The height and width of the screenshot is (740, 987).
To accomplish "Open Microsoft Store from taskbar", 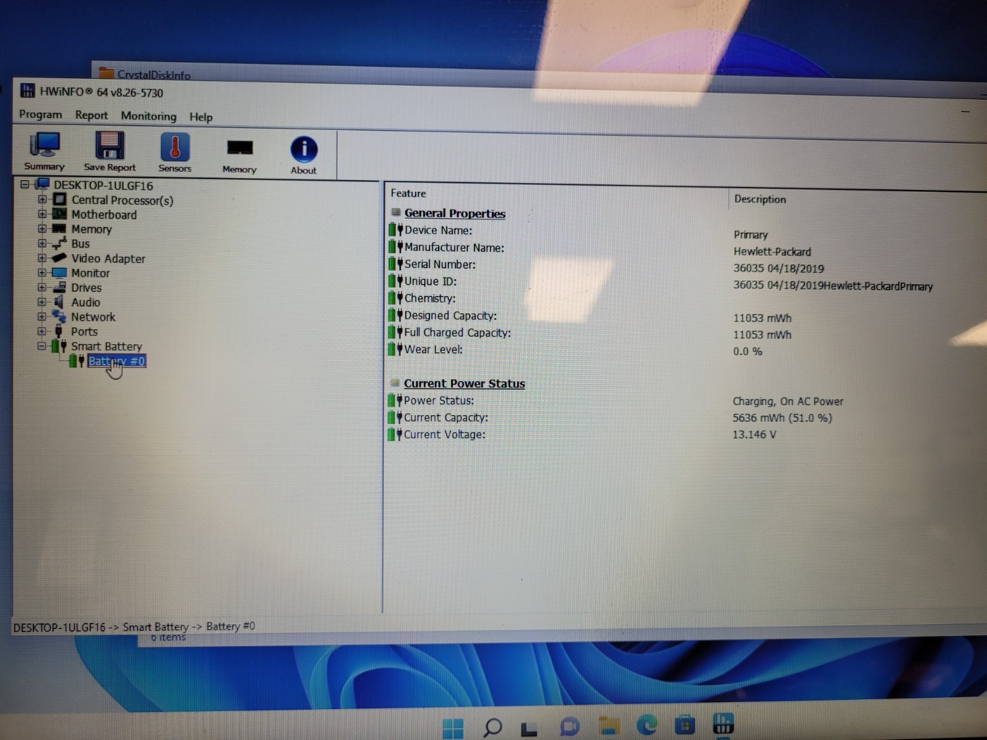I will [x=685, y=725].
